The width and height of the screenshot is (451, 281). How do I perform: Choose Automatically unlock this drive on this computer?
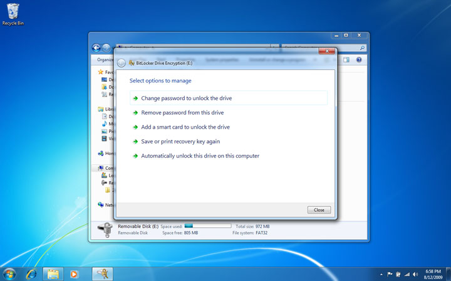pyautogui.click(x=200, y=155)
